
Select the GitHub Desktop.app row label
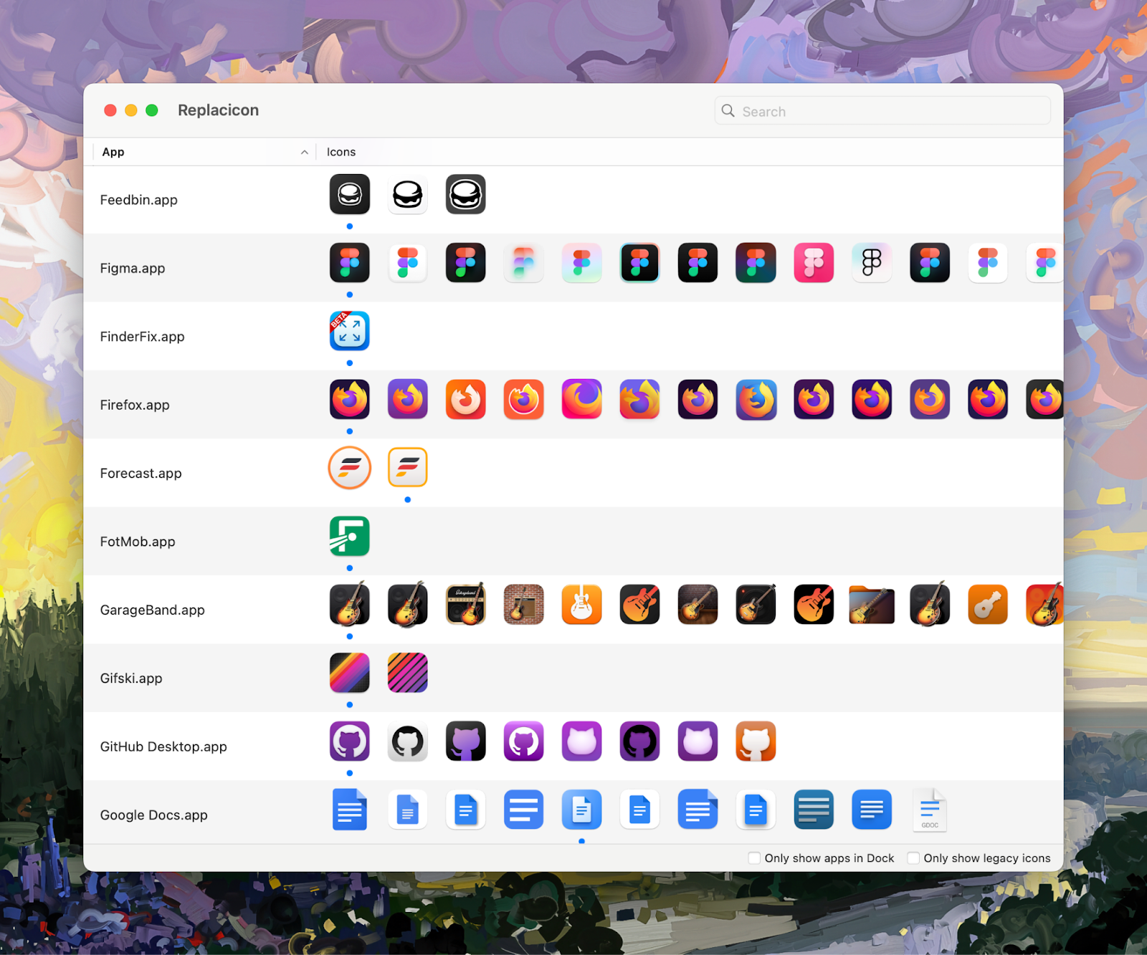pos(163,747)
